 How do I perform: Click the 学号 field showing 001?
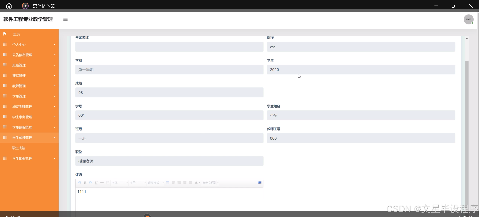[169, 115]
